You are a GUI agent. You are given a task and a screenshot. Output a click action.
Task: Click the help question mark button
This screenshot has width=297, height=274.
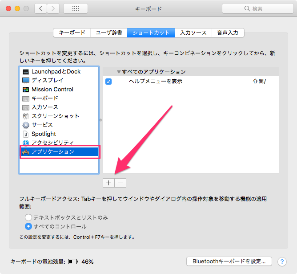(x=282, y=262)
